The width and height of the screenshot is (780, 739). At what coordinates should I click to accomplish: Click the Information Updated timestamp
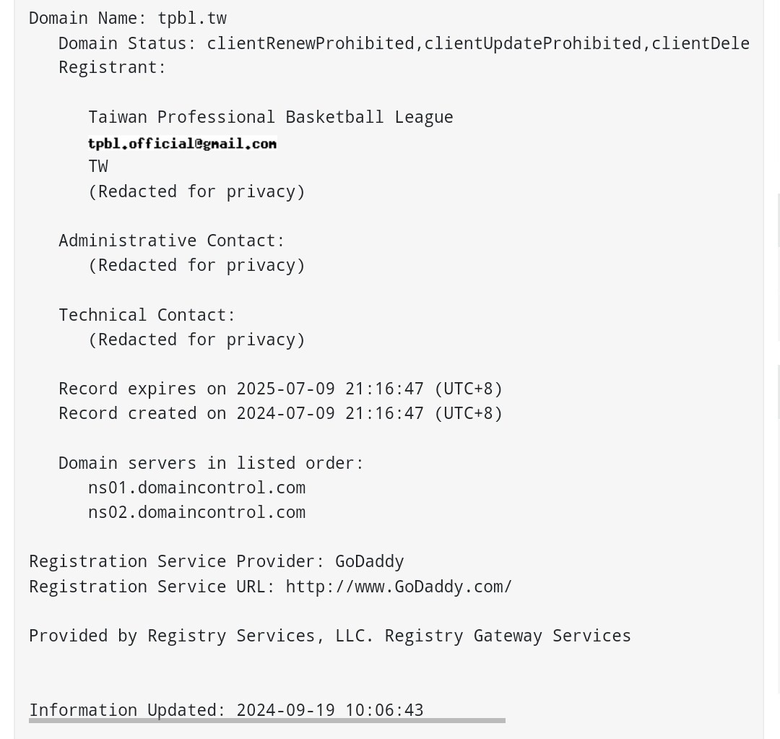coord(226,709)
